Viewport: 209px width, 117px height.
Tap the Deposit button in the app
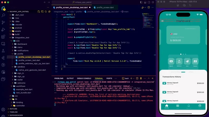pos(171,61)
